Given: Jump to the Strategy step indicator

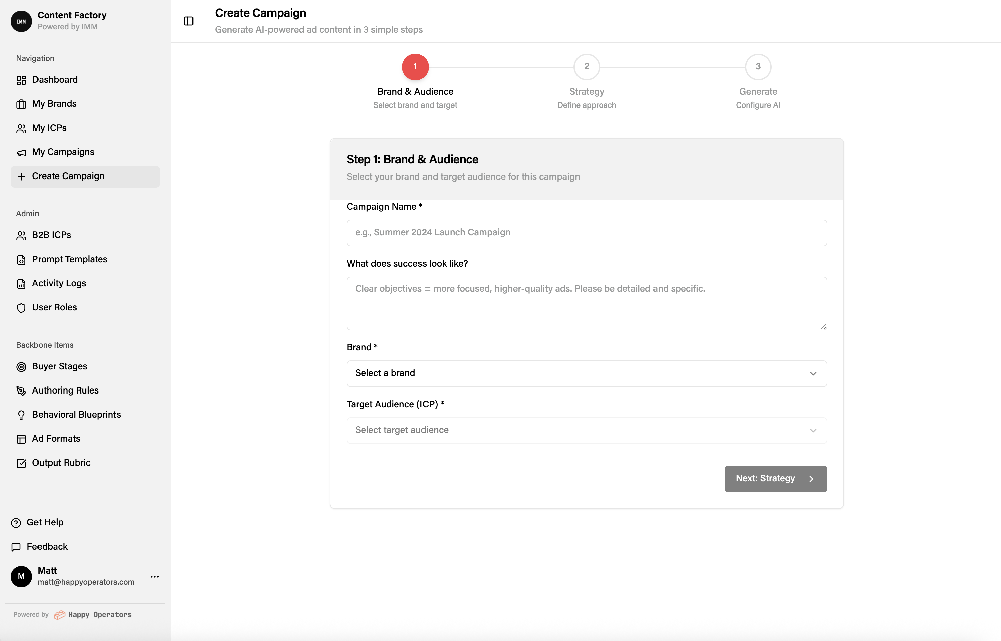Looking at the screenshot, I should [586, 67].
